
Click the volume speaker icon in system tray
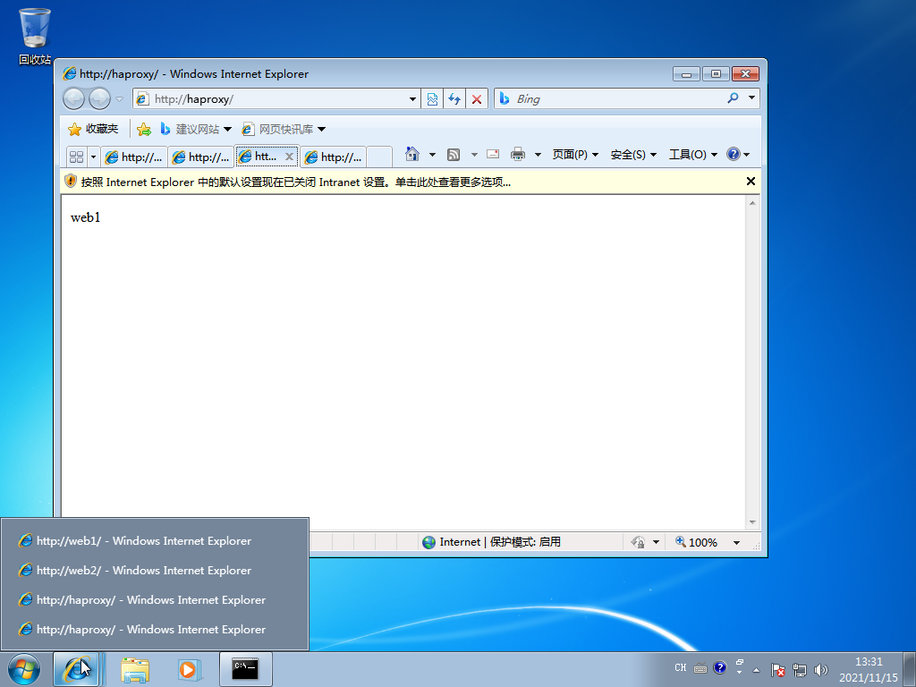[x=821, y=669]
